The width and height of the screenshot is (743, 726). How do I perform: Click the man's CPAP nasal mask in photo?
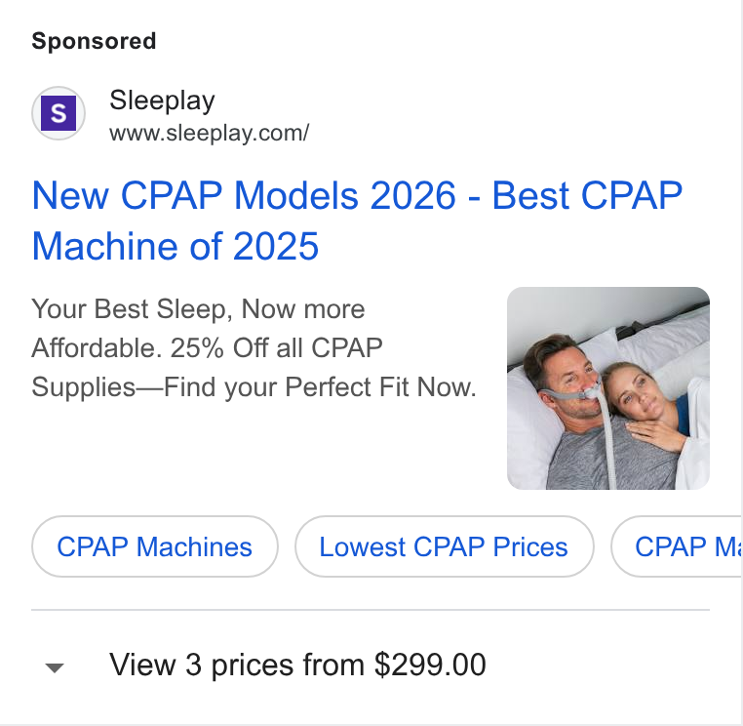click(591, 391)
